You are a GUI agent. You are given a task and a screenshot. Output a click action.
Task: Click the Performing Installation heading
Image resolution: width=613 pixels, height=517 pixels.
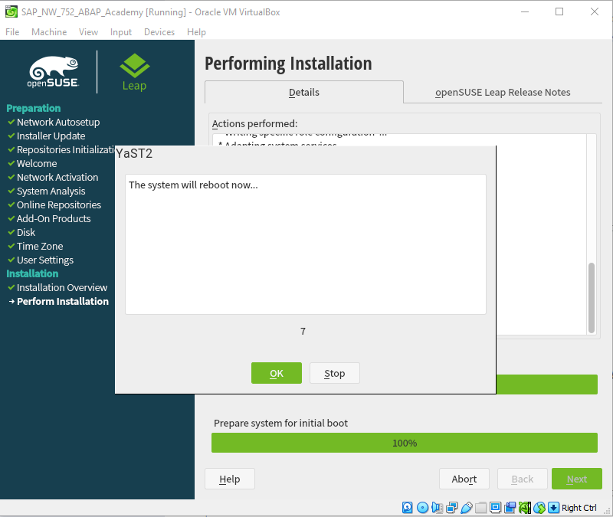tap(289, 64)
